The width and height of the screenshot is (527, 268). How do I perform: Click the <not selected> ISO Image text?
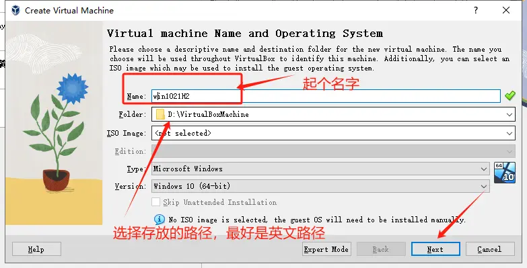[183, 133]
